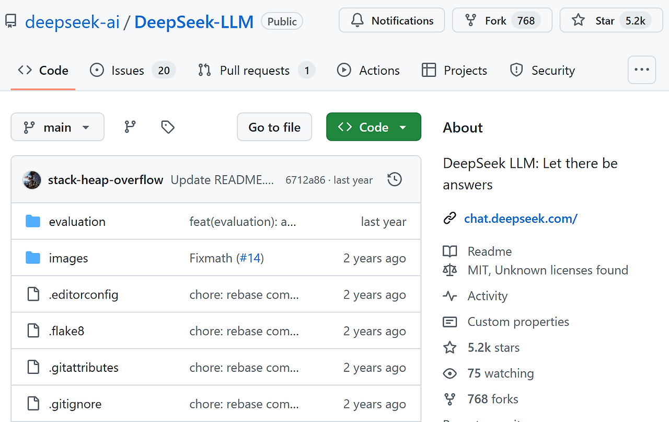The width and height of the screenshot is (669, 422).
Task: Open the Pull requests tab
Action: coord(257,70)
